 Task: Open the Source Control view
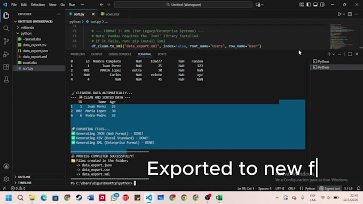6,41
